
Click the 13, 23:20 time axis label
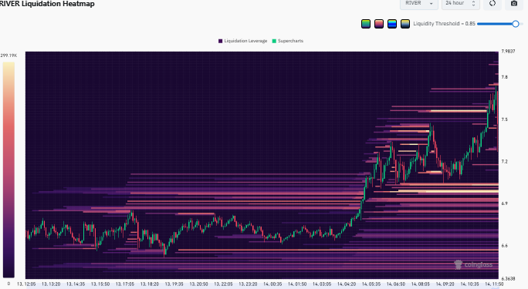click(248, 284)
